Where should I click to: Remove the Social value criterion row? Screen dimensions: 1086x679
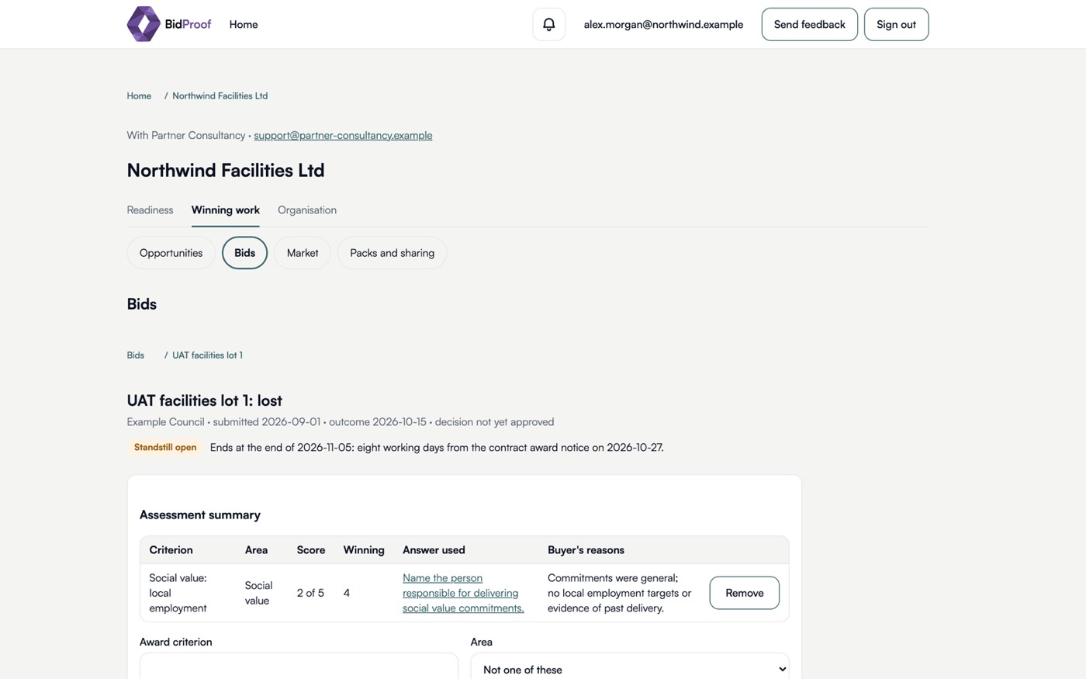[744, 593]
